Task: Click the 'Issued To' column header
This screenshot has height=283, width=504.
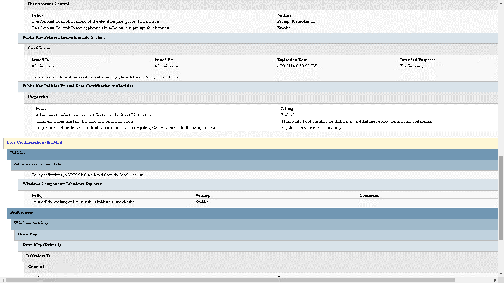Action: [x=40, y=60]
